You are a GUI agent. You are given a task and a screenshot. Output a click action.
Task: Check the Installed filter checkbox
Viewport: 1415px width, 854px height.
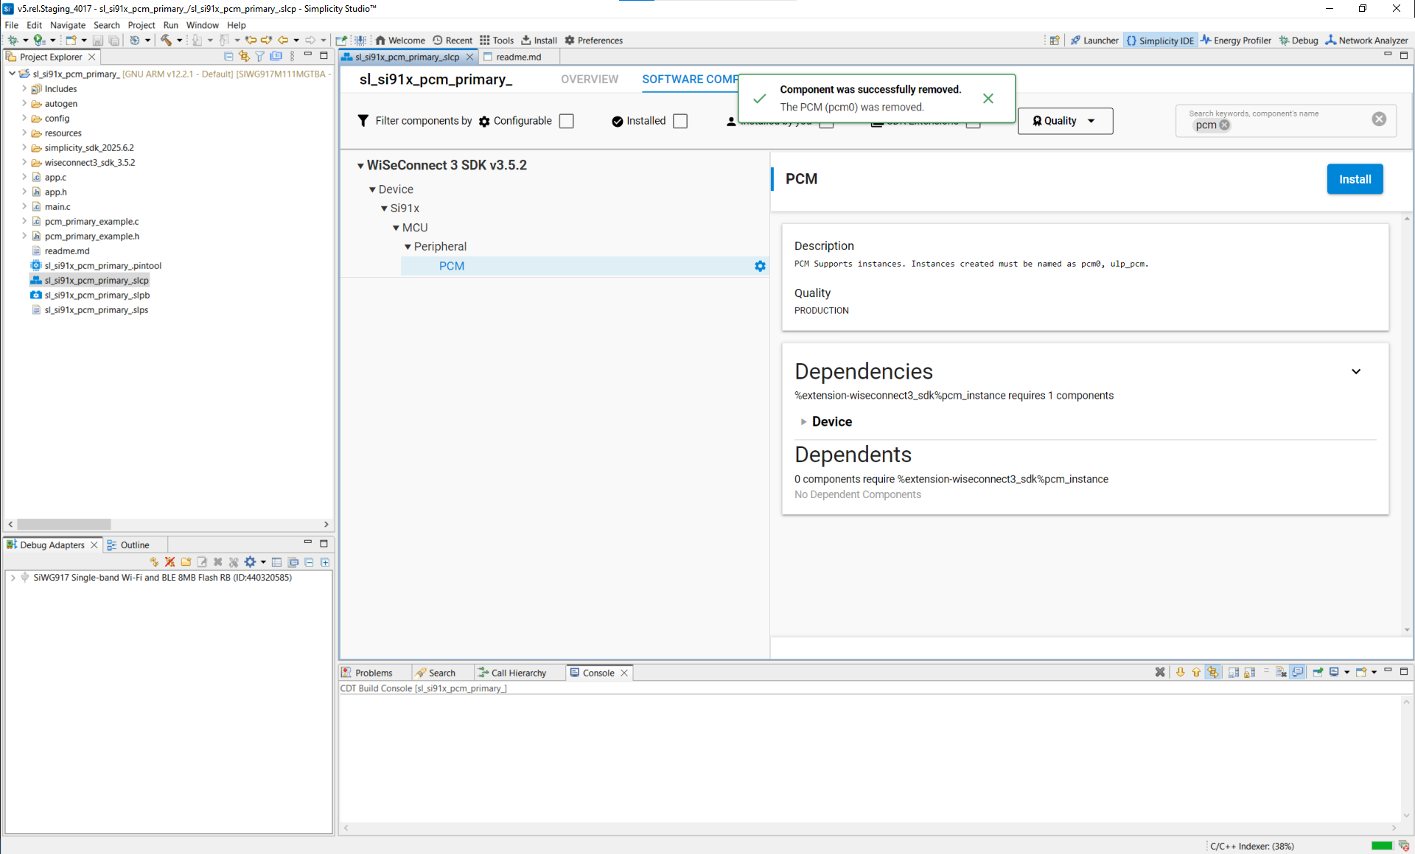tap(679, 121)
